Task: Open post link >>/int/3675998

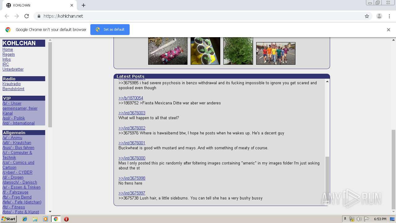Action: point(132,178)
